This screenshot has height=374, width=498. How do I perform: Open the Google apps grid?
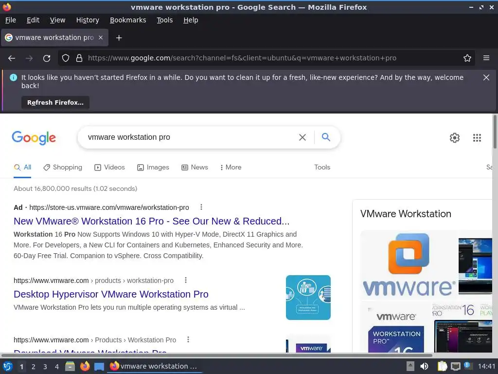point(477,138)
